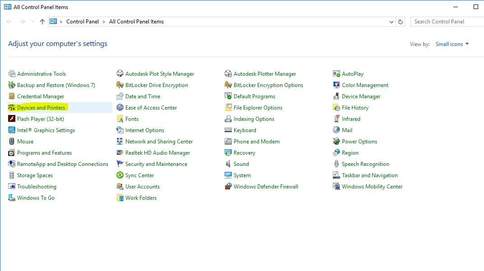Viewport: 484px width, 271px height.
Task: Click the Power Options icon
Action: tap(336, 142)
